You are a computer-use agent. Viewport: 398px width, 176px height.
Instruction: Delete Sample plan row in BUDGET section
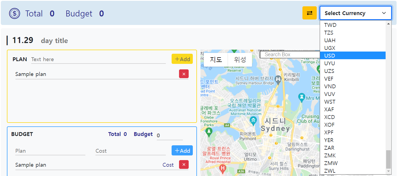coord(184,164)
